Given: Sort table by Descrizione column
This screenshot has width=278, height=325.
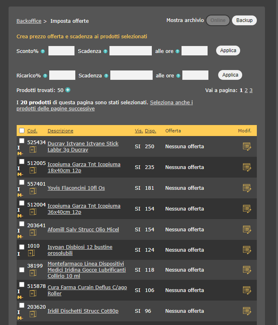Looking at the screenshot, I should click(60, 131).
